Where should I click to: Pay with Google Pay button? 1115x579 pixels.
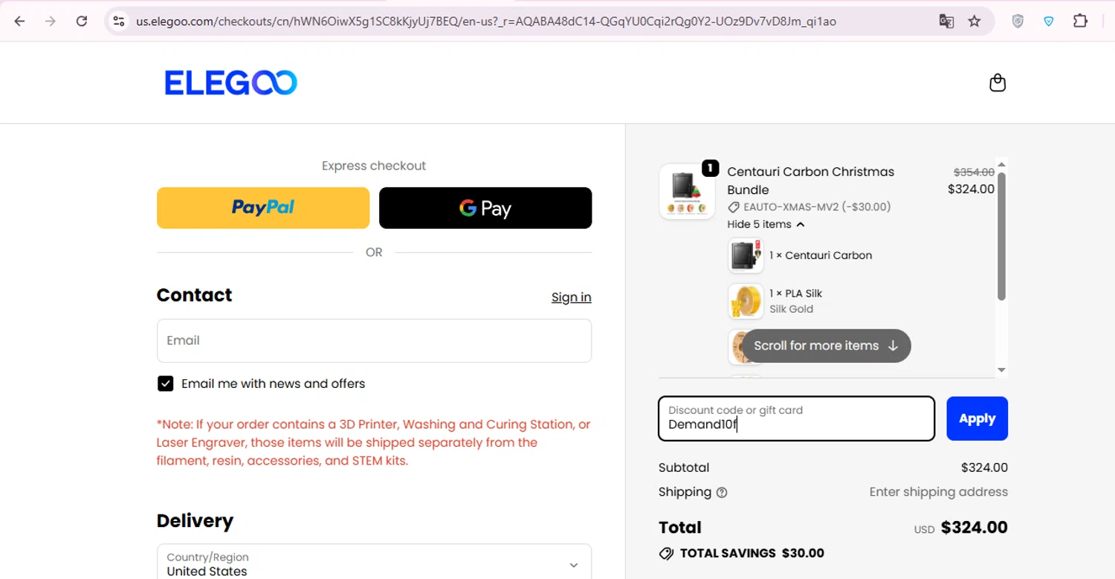(485, 208)
